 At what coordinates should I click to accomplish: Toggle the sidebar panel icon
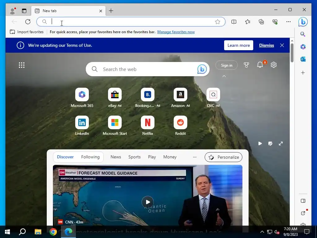pyautogui.click(x=303, y=201)
